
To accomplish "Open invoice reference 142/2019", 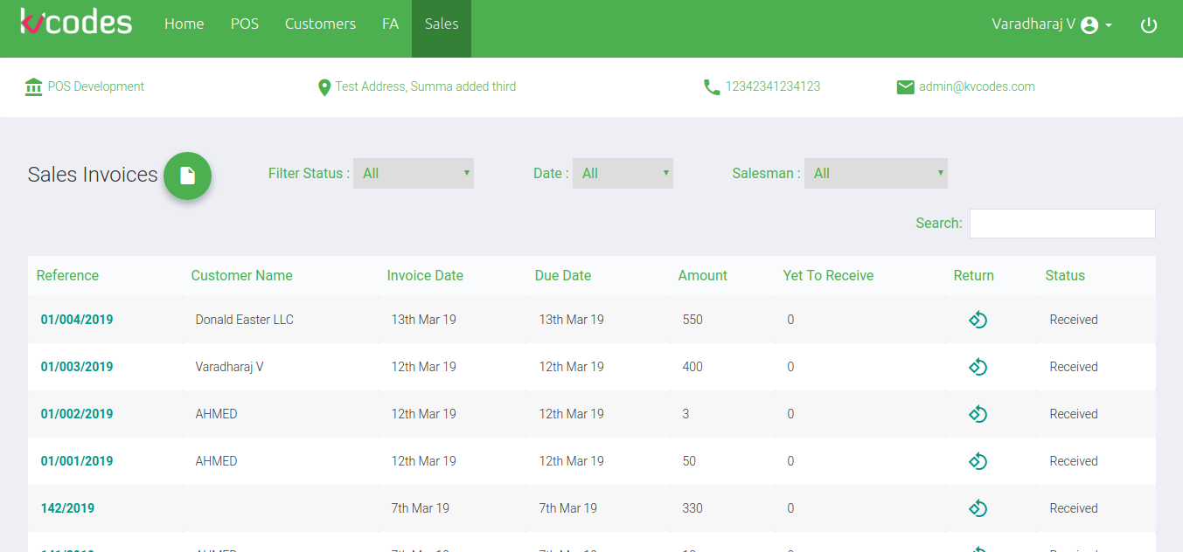I will tap(67, 508).
